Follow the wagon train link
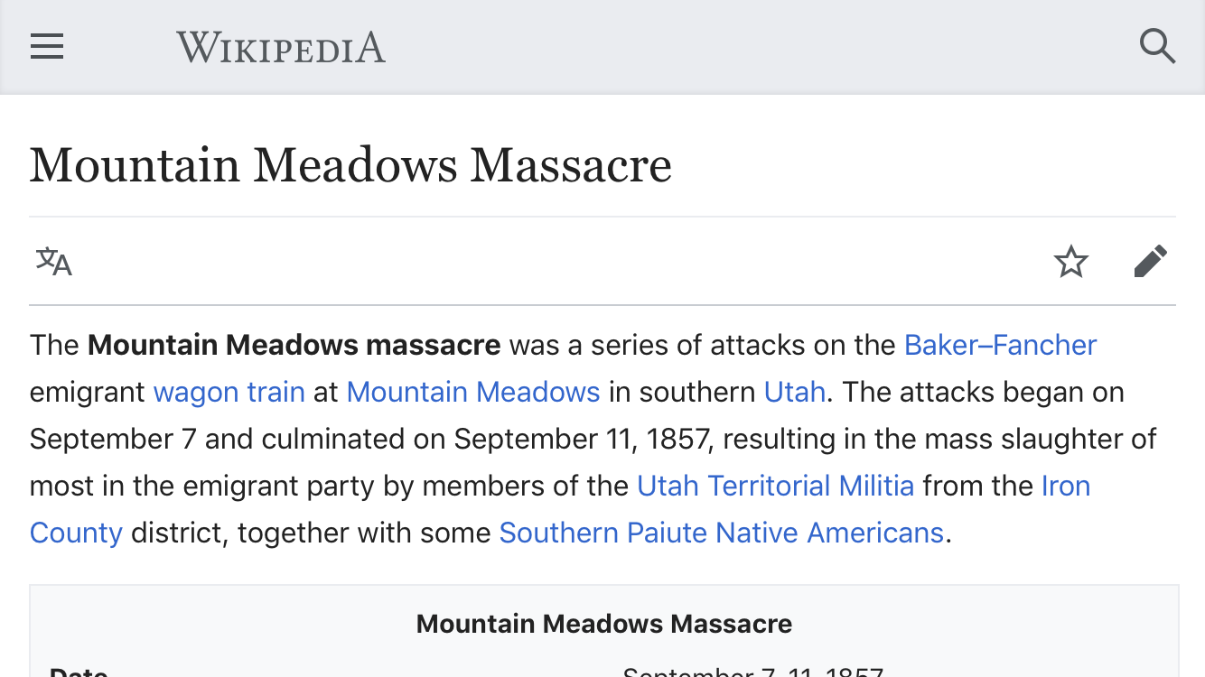Viewport: 1205px width, 677px height. point(229,392)
